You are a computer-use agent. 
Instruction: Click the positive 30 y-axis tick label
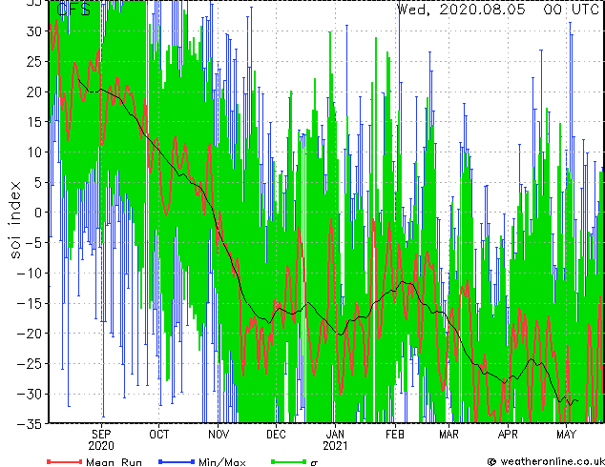point(34,31)
